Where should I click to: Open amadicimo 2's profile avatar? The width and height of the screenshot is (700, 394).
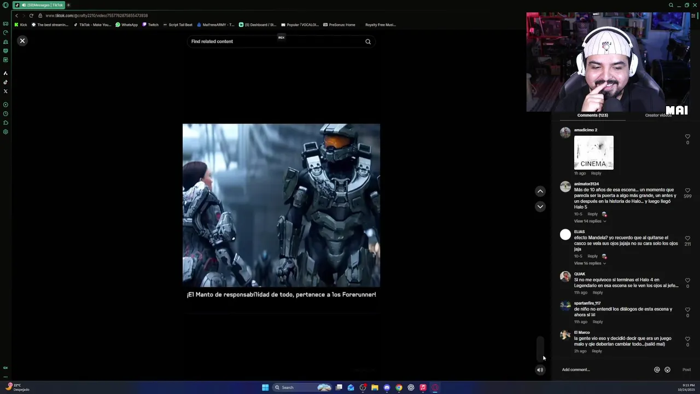tap(565, 132)
